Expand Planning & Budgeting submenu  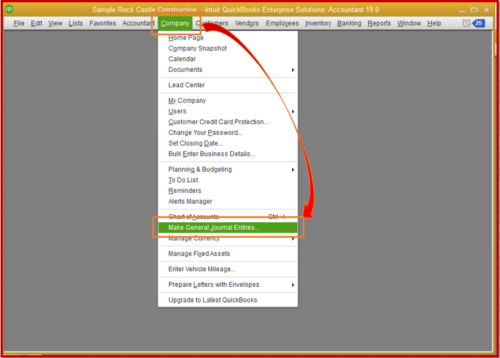(228, 169)
